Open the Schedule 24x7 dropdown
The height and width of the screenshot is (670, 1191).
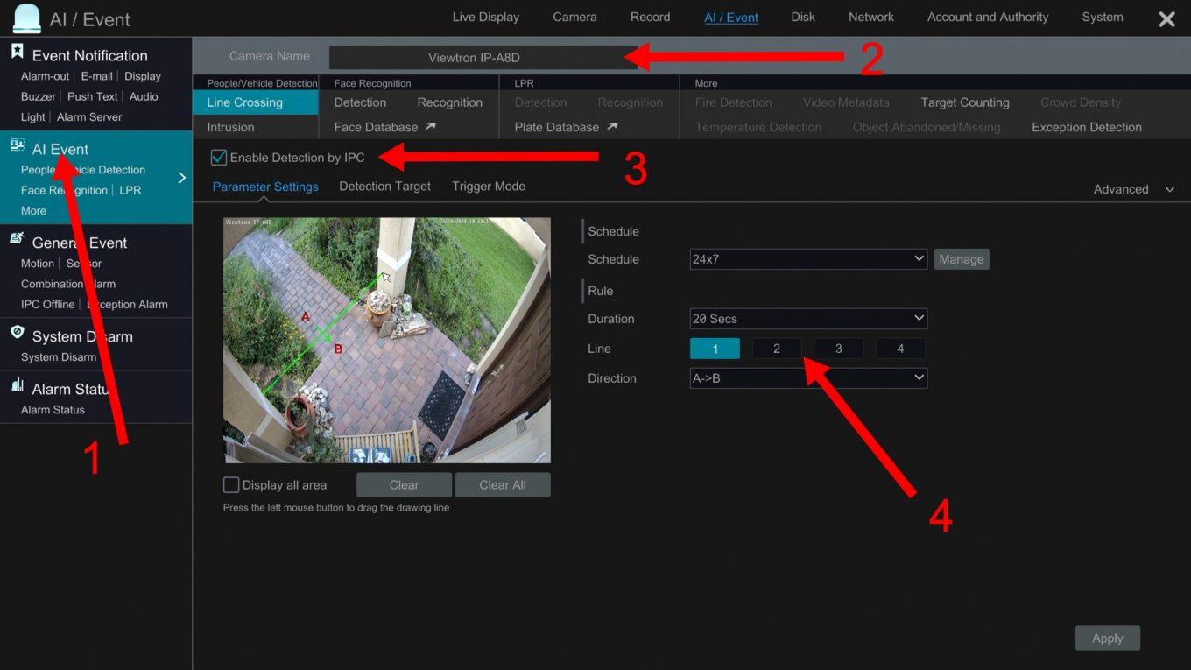(x=807, y=258)
